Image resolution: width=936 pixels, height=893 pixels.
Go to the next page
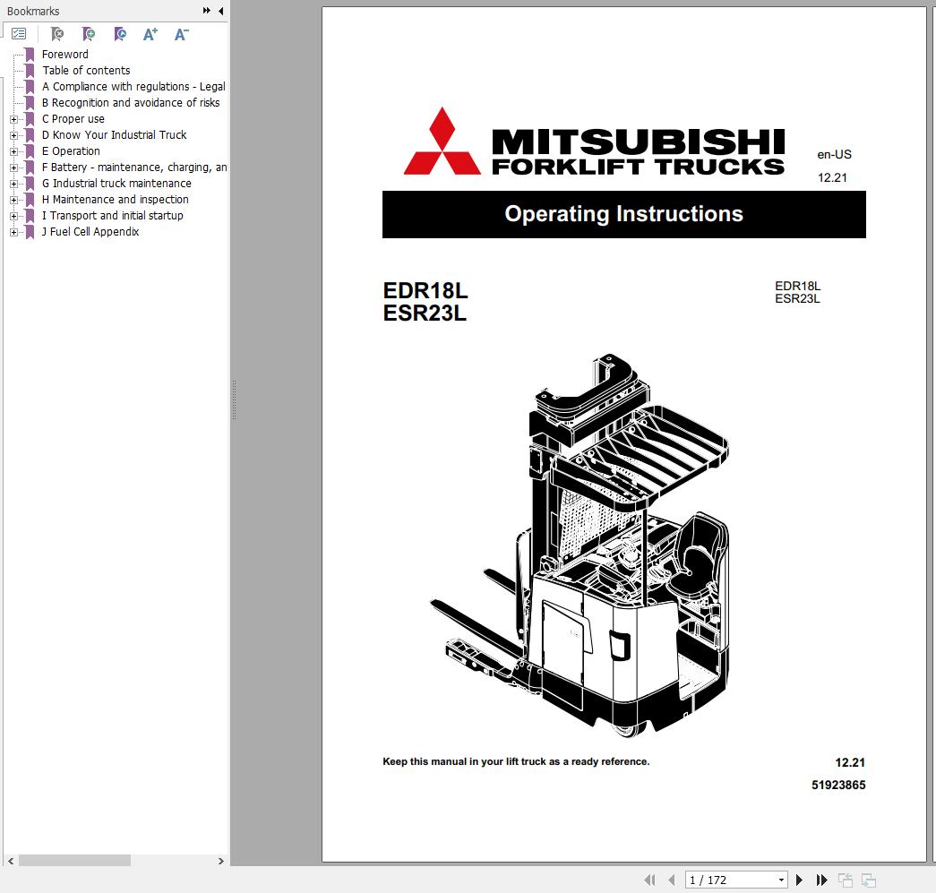[x=799, y=880]
